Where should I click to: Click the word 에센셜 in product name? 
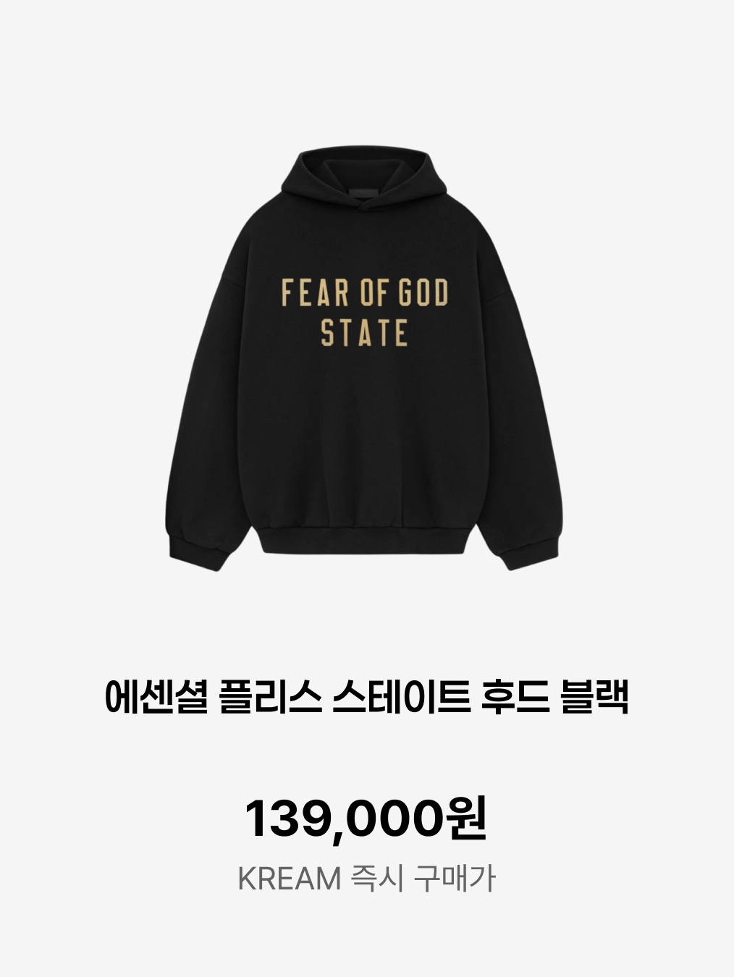pyautogui.click(x=156, y=698)
